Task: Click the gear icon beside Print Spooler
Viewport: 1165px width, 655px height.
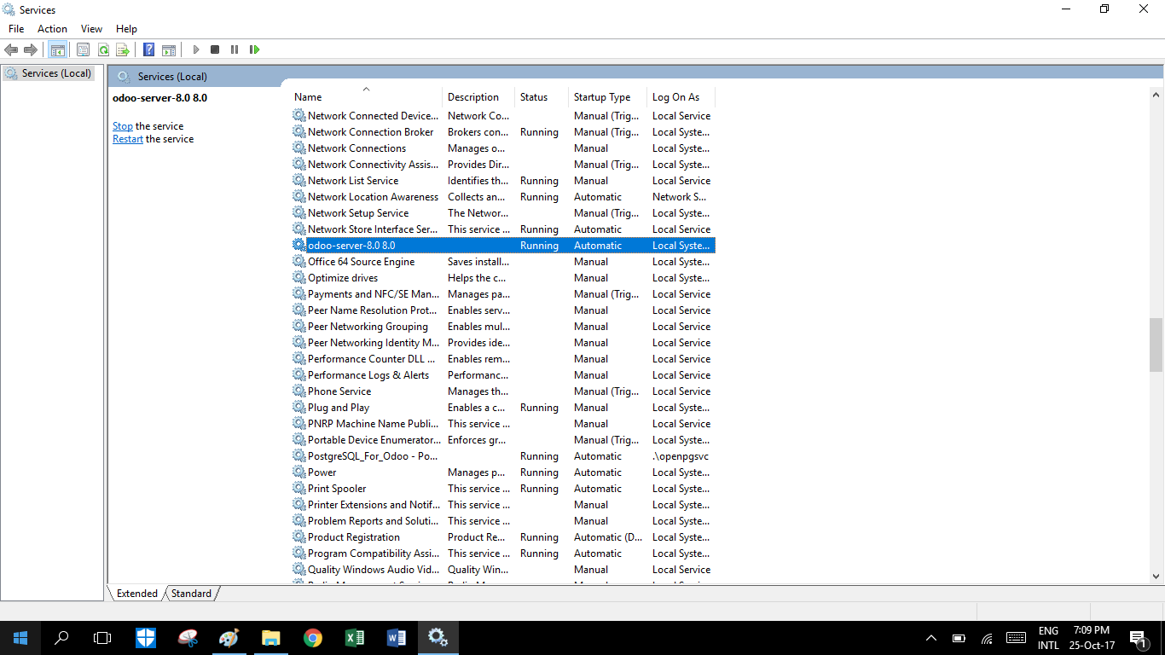Action: (298, 489)
